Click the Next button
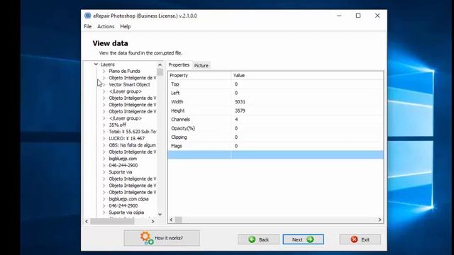 click(x=303, y=239)
